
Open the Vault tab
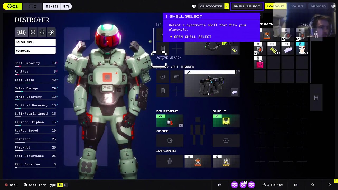click(x=297, y=6)
